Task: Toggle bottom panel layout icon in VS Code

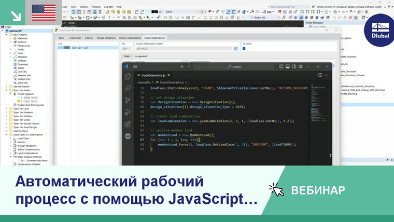Action: (x=288, y=66)
